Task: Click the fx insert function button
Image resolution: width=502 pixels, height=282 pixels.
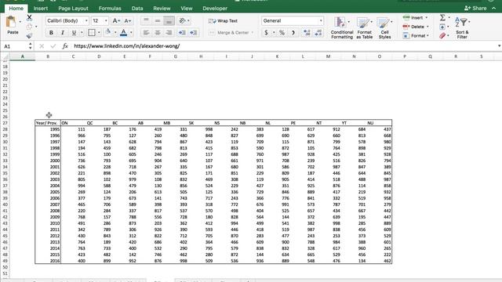Action: 65,46
